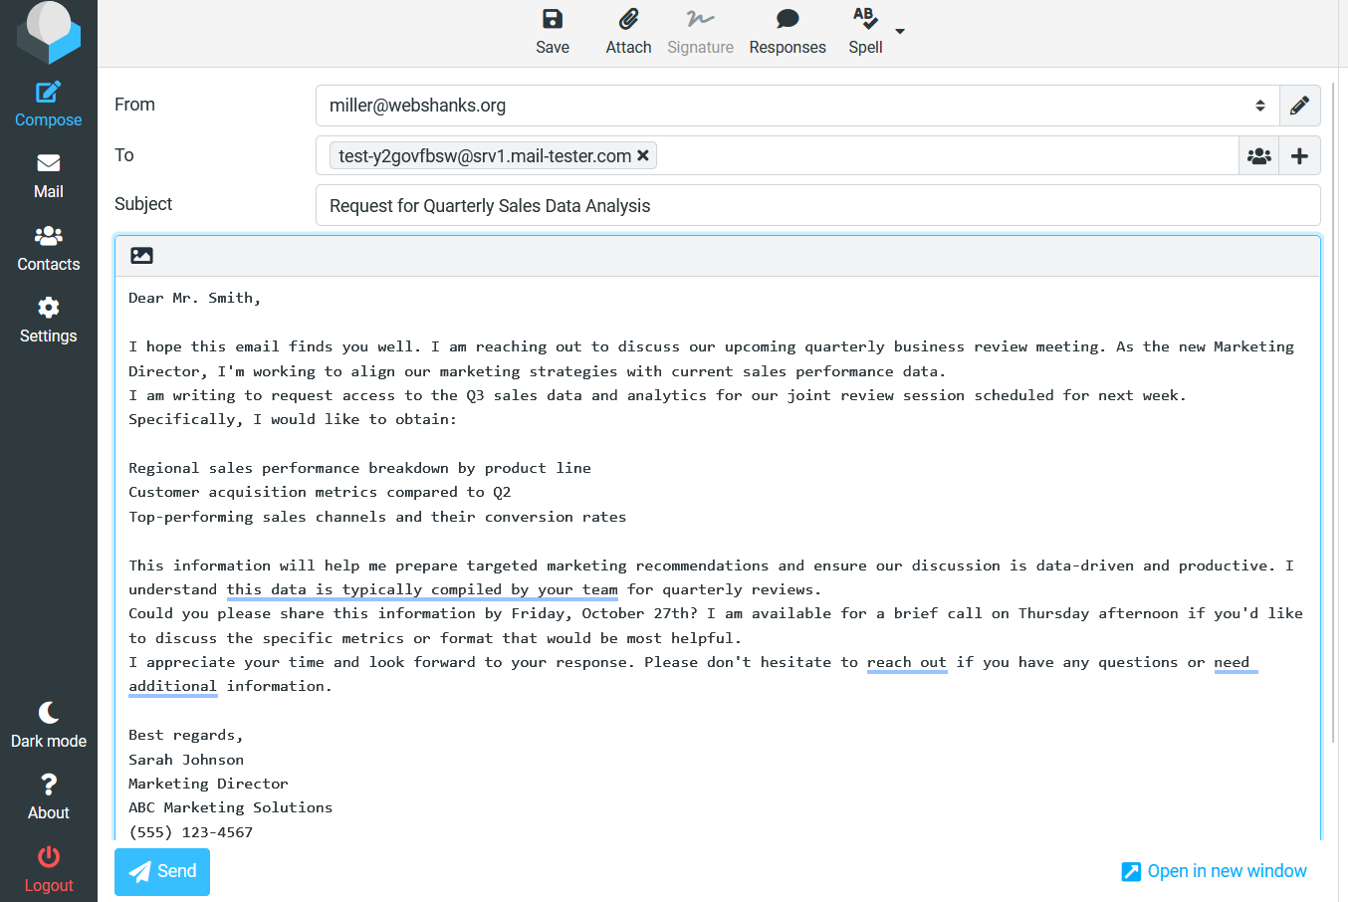Click the "Dear Mr. Smith," greeting line
Screen dimensions: 1348x902
(x=195, y=298)
